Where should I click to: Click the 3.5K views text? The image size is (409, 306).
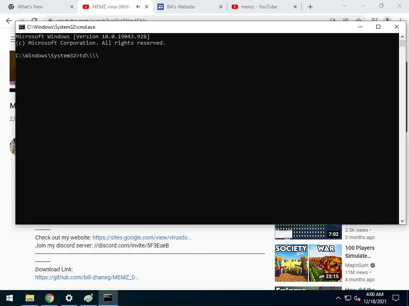click(356, 230)
